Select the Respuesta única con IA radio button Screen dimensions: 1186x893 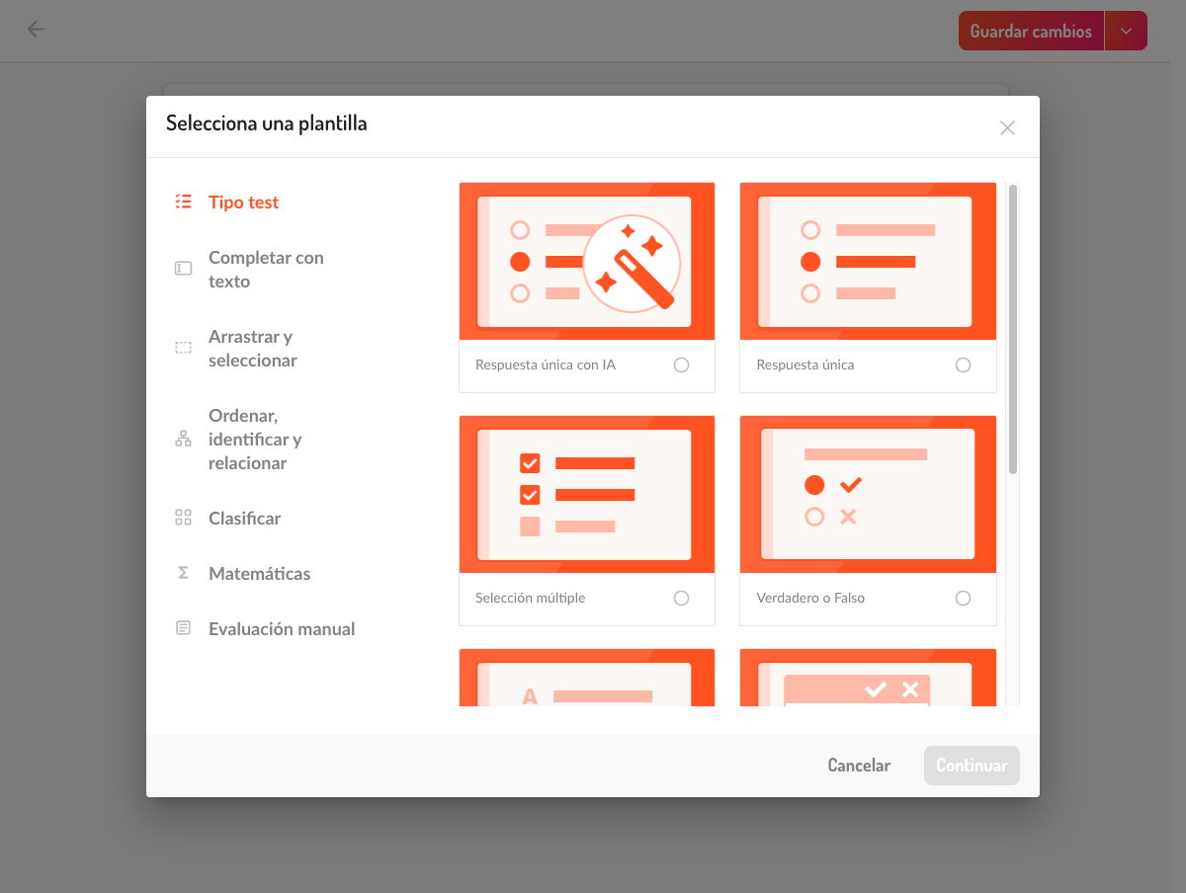click(681, 365)
